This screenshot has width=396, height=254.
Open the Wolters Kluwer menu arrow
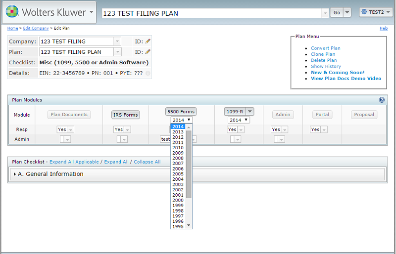(x=92, y=12)
